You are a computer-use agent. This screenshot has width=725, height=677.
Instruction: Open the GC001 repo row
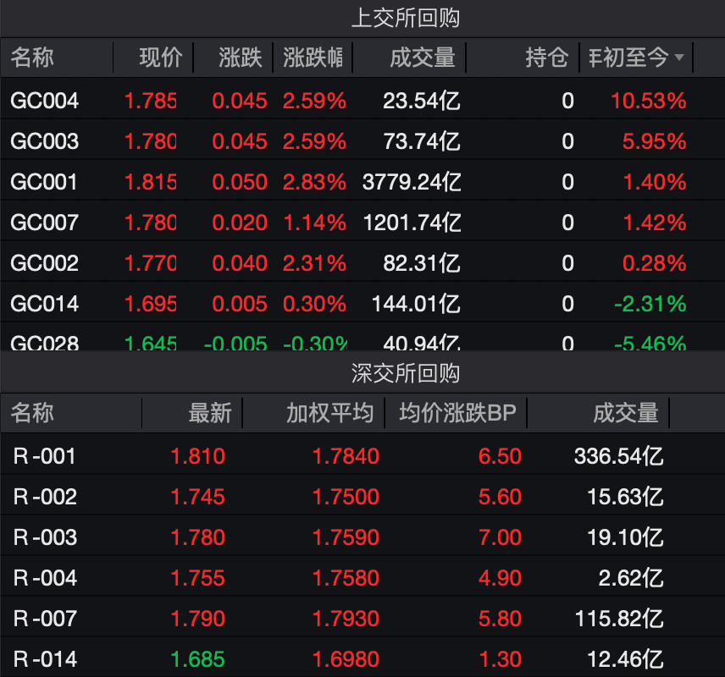(x=362, y=182)
